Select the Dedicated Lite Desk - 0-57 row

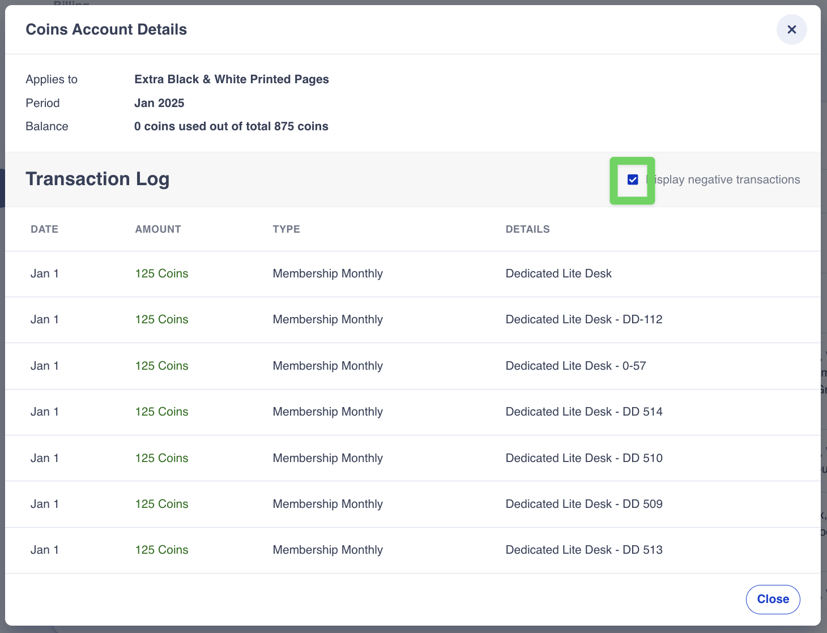[x=576, y=366]
